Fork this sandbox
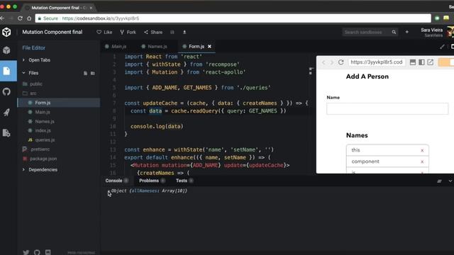454x255 pixels. [128, 32]
